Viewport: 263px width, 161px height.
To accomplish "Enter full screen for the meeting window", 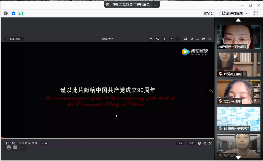I will click(256, 13).
